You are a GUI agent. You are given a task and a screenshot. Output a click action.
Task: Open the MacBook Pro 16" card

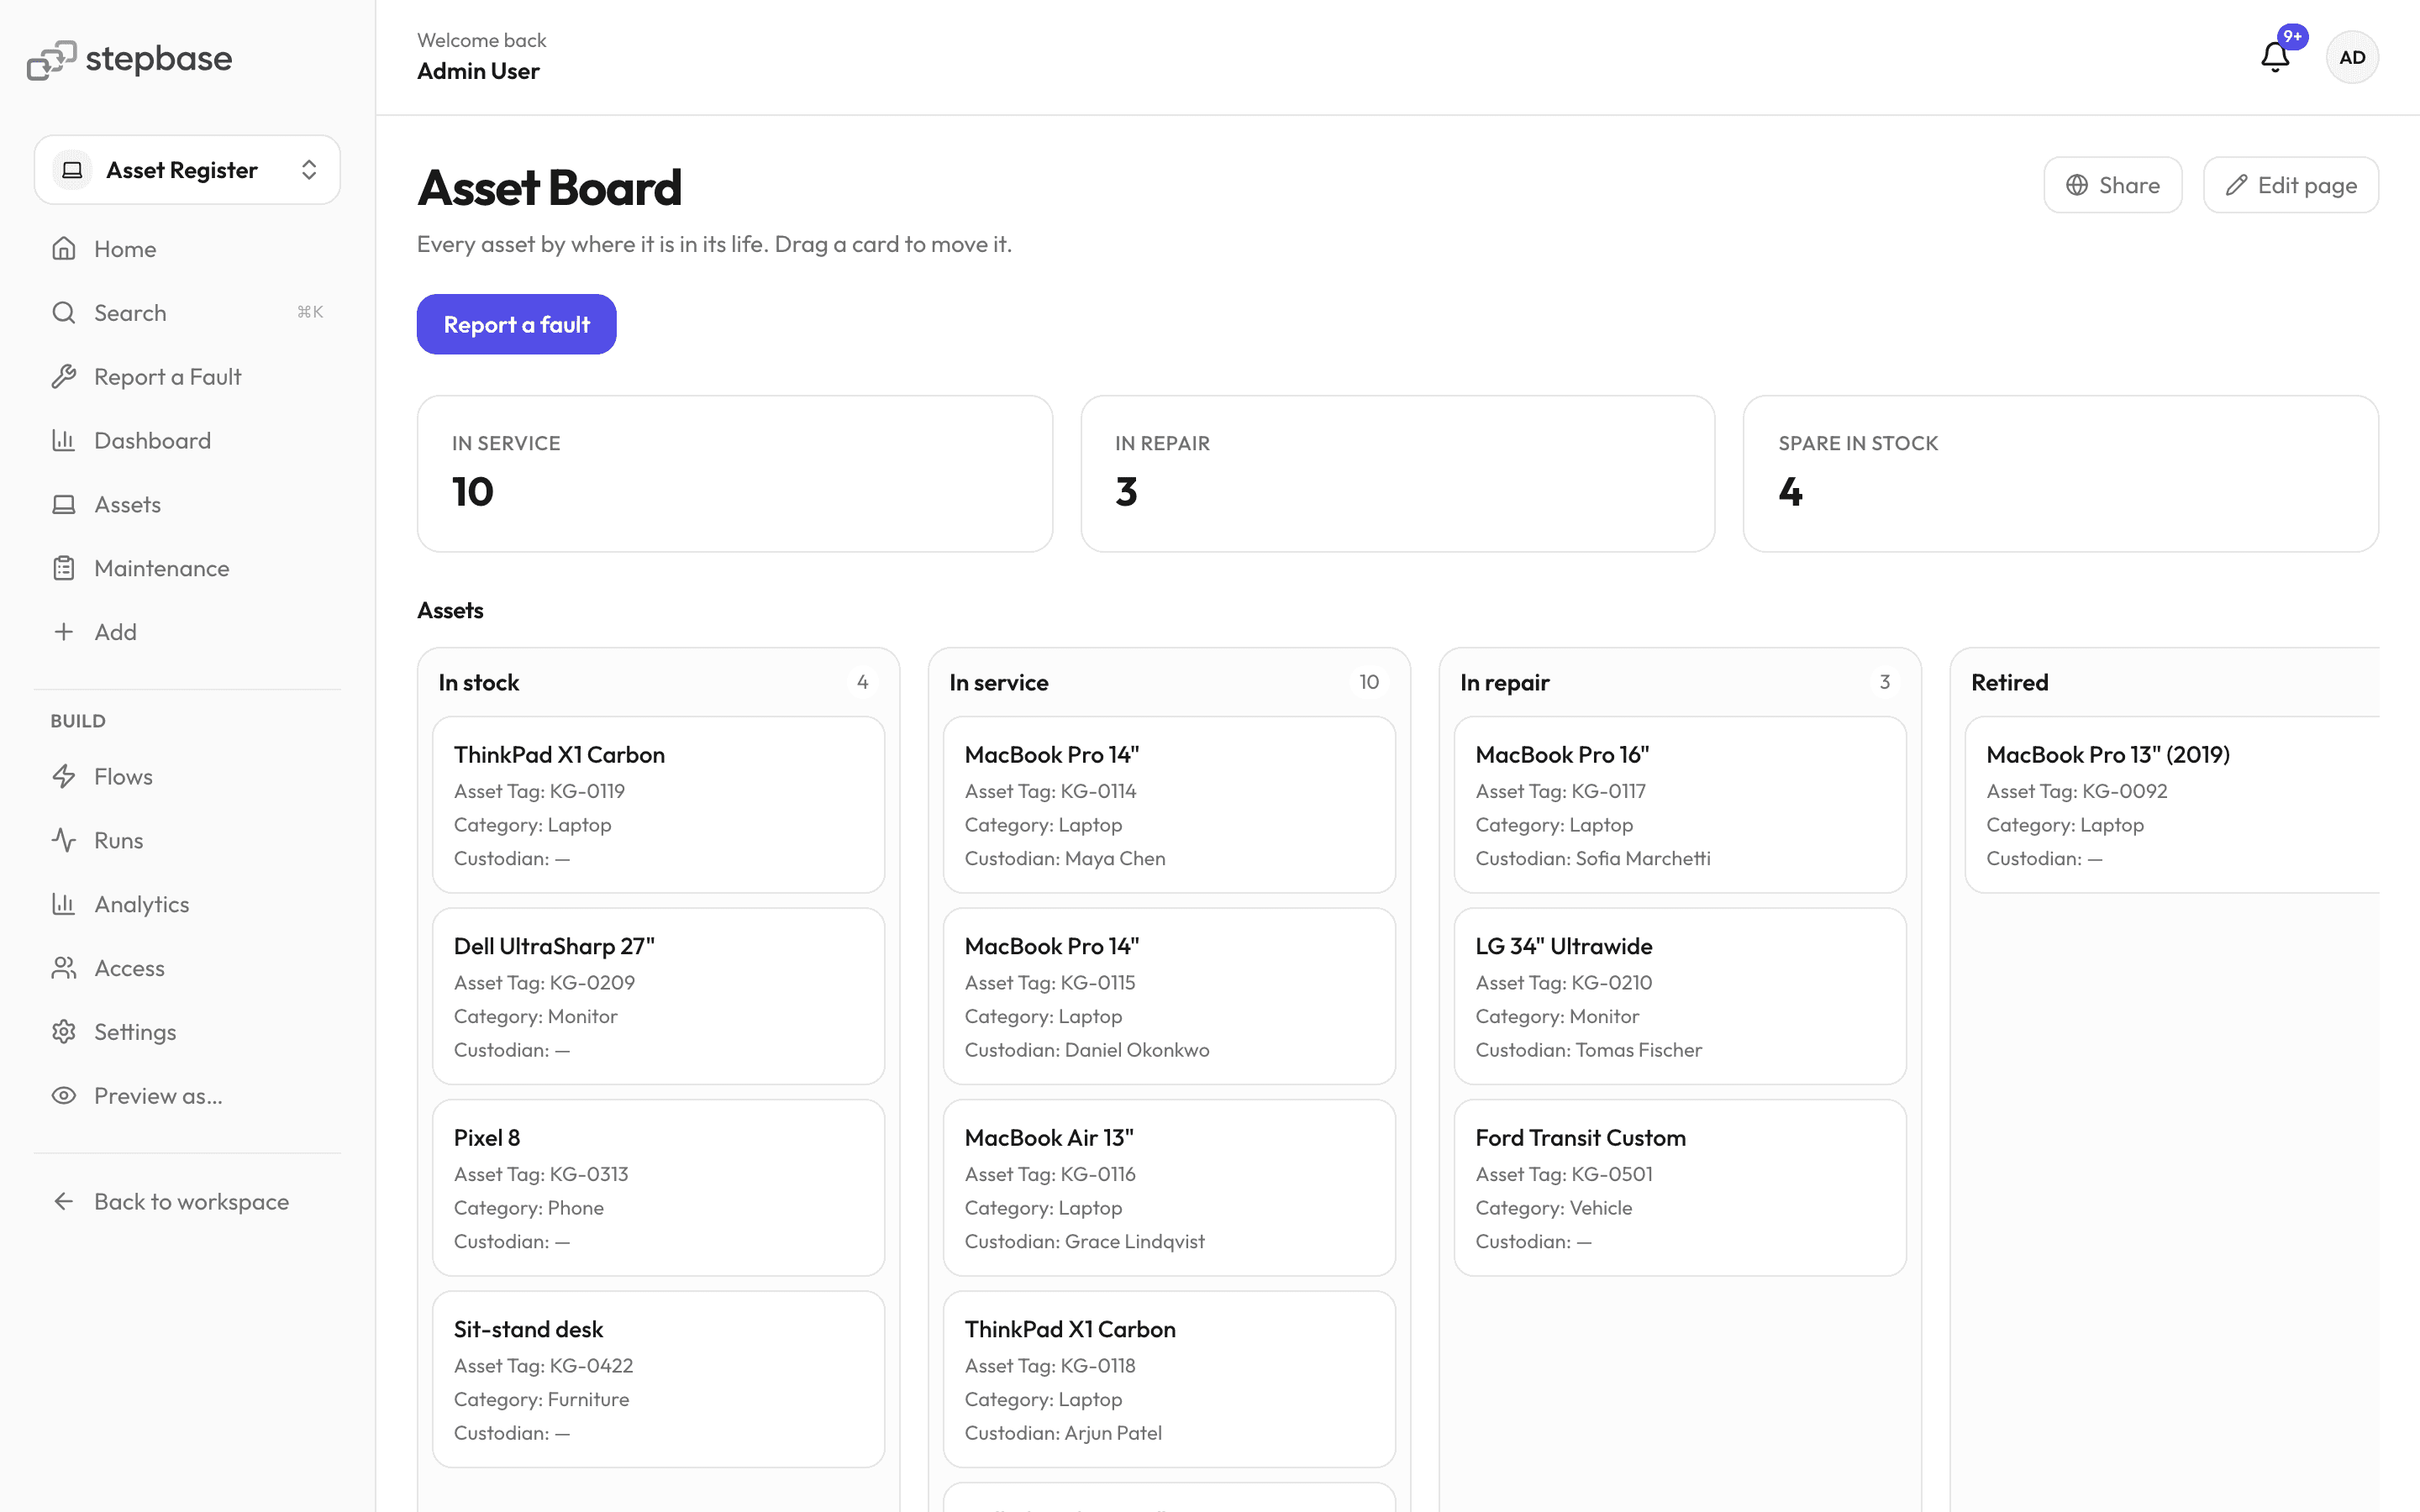[1680, 805]
